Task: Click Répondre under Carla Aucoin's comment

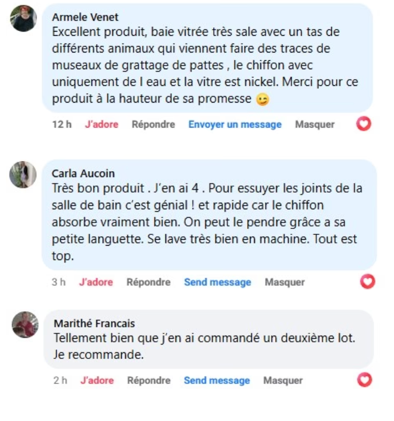Action: (x=149, y=282)
